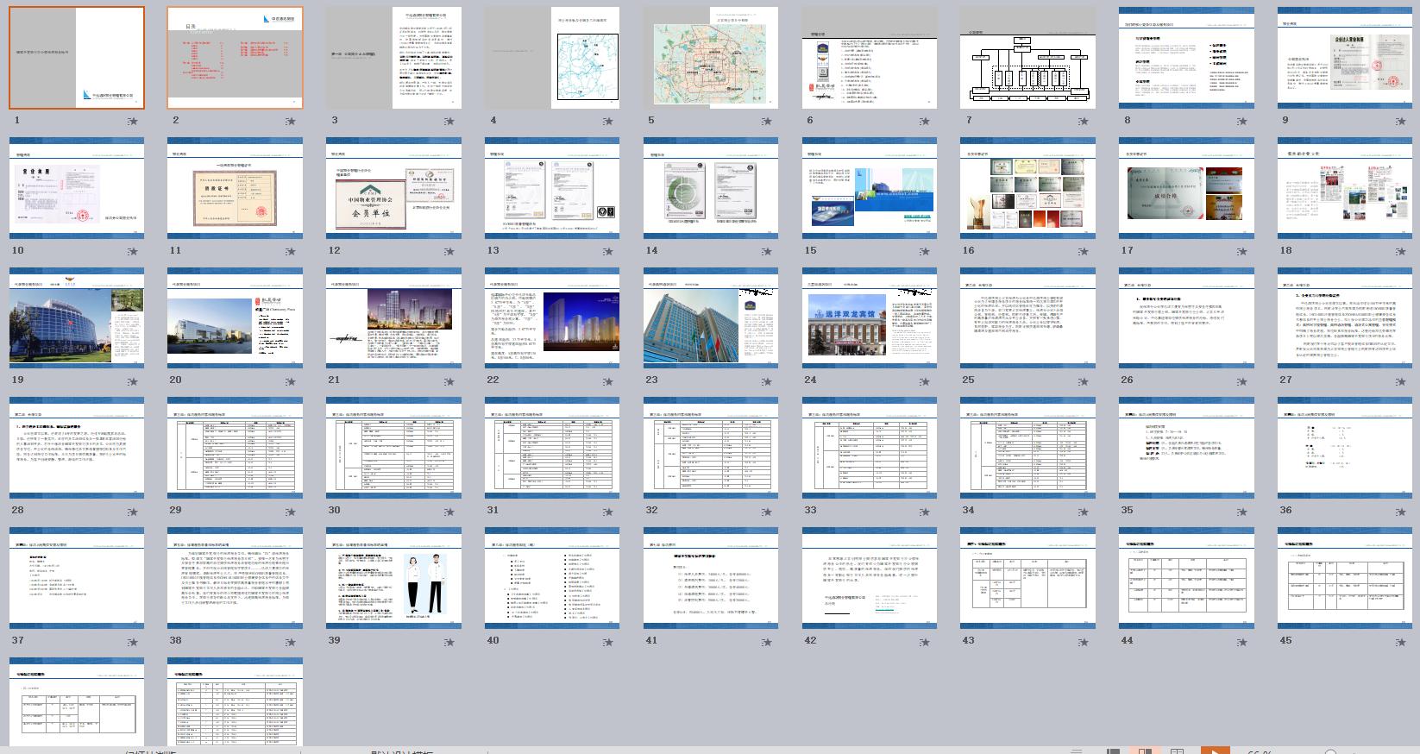This screenshot has width=1420, height=754.
Task: Click the slide number label "34"
Action: point(969,510)
